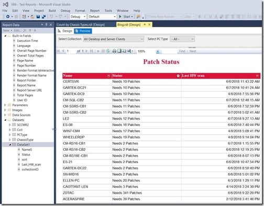Screen dimensions: 264x206
Task: Open the Report Data window options arrow
Action: 42,25
